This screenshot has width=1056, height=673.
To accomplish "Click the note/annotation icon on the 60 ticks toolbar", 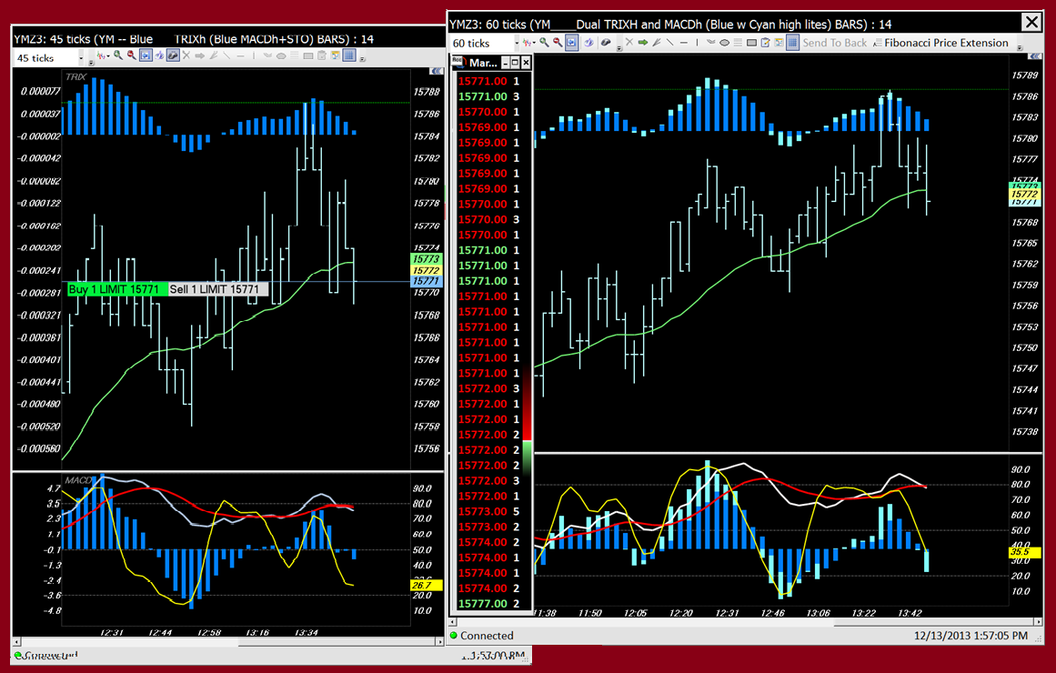I will coord(766,43).
